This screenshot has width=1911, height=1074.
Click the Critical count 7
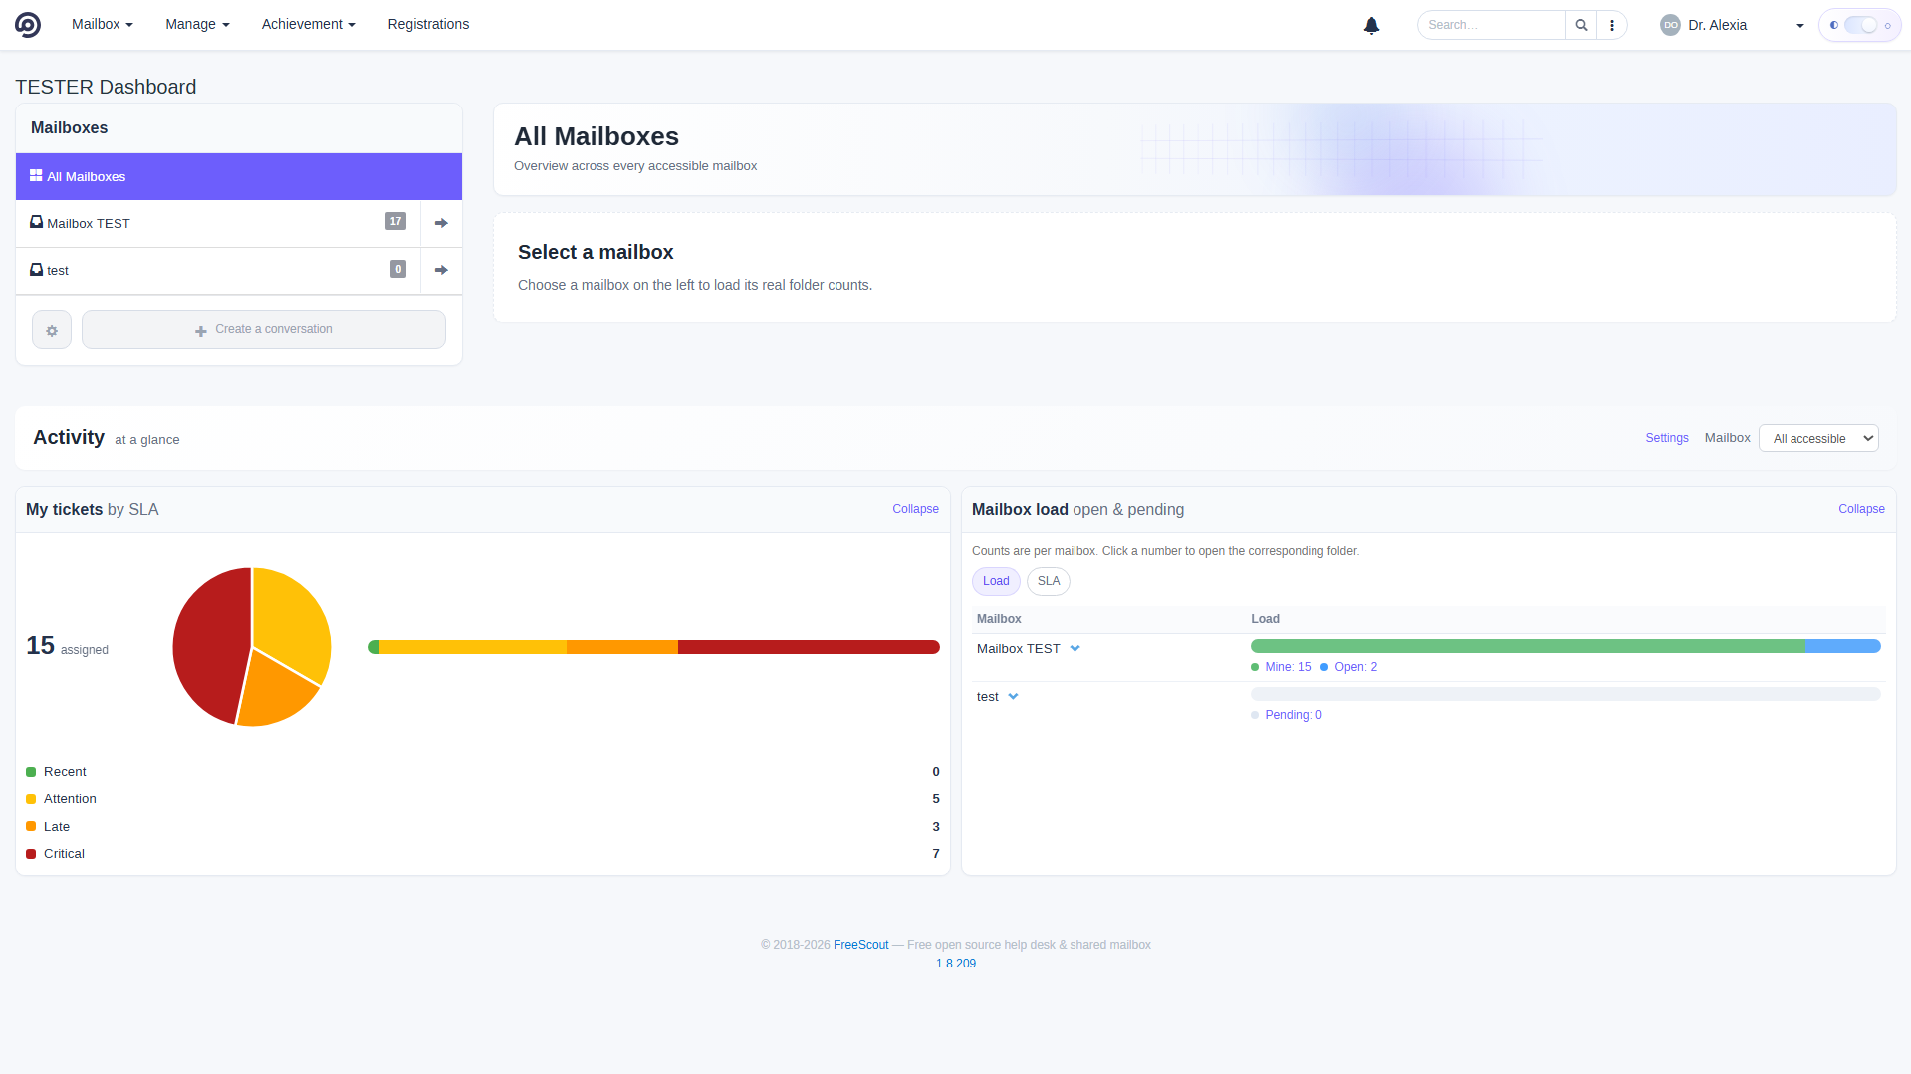(x=936, y=854)
